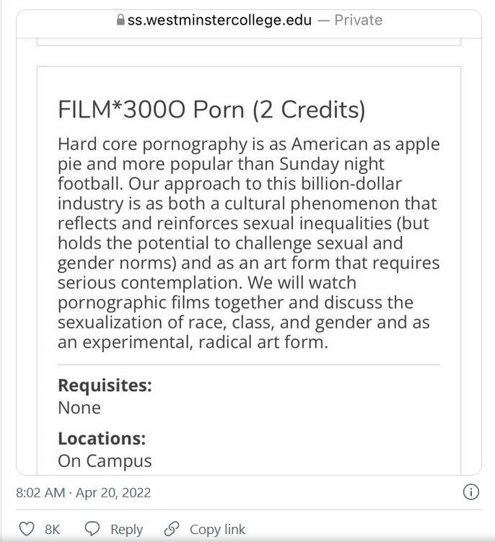Click the divider line above Requisites
Viewport: 495px width, 542px height.
(x=249, y=364)
